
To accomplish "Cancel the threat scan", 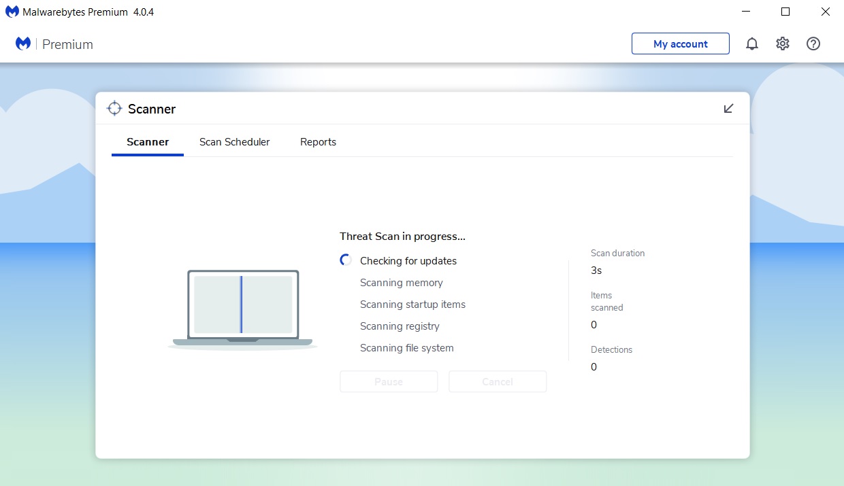I will [x=498, y=382].
